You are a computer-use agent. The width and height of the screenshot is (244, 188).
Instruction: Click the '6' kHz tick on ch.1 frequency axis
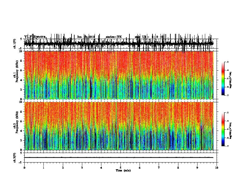pyautogui.click(x=22, y=71)
